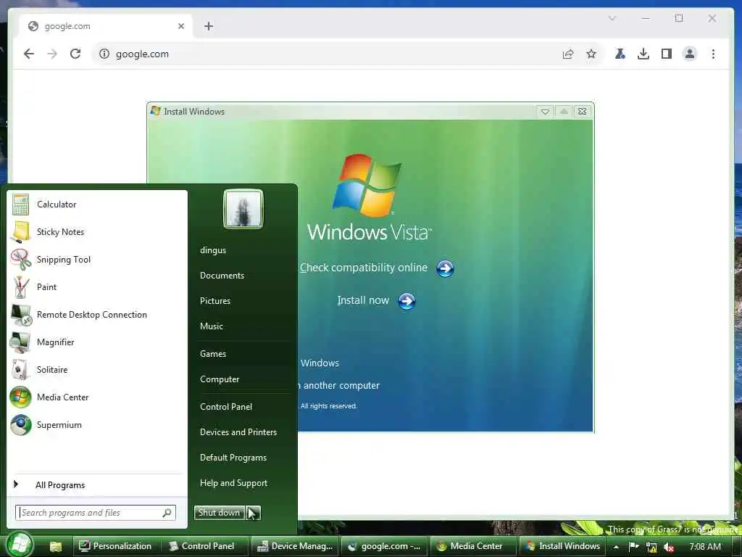This screenshot has width=742, height=557.
Task: Start Paint from the Start menu
Action: pyautogui.click(x=97, y=287)
